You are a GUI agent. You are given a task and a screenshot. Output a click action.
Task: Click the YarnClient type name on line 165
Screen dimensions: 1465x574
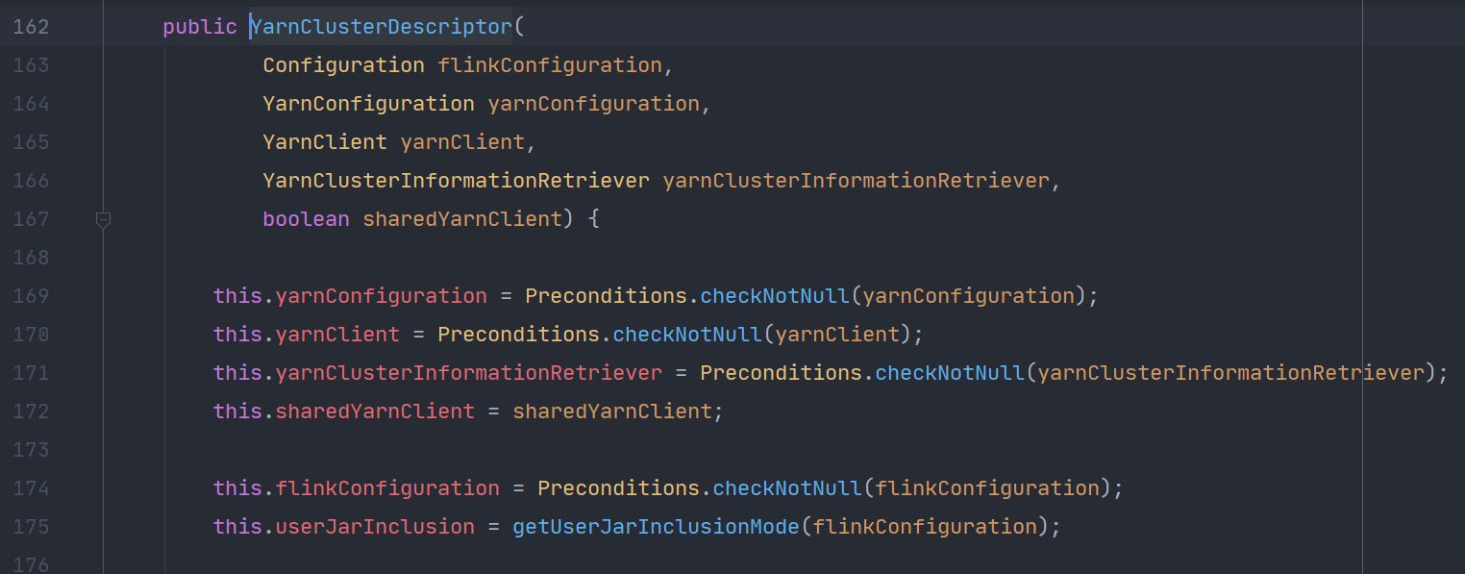click(325, 142)
